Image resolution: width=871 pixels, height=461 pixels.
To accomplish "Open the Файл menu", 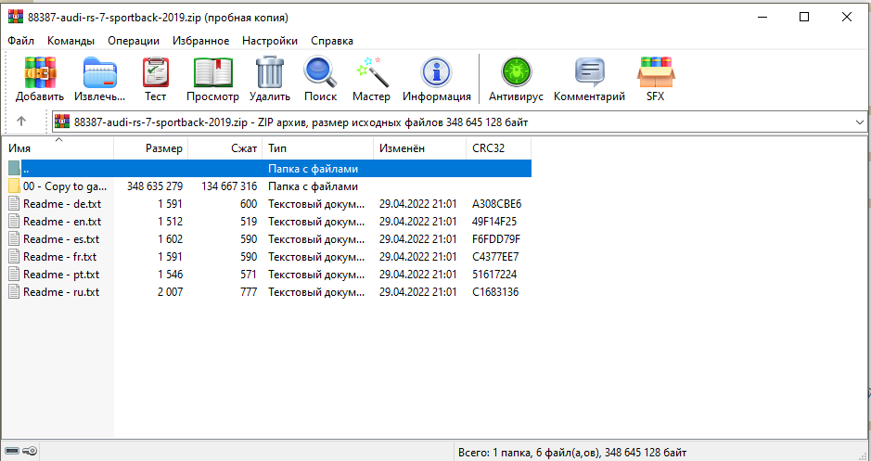I will click(x=21, y=41).
